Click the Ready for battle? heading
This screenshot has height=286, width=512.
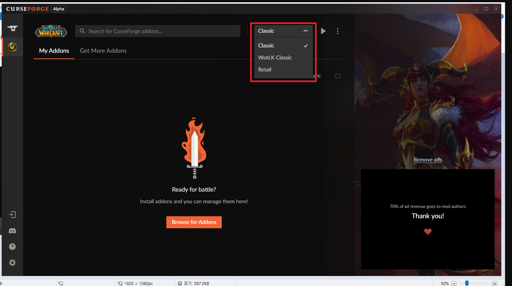pyautogui.click(x=194, y=190)
